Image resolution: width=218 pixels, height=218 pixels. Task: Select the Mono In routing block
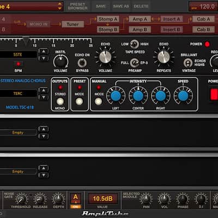38,24
